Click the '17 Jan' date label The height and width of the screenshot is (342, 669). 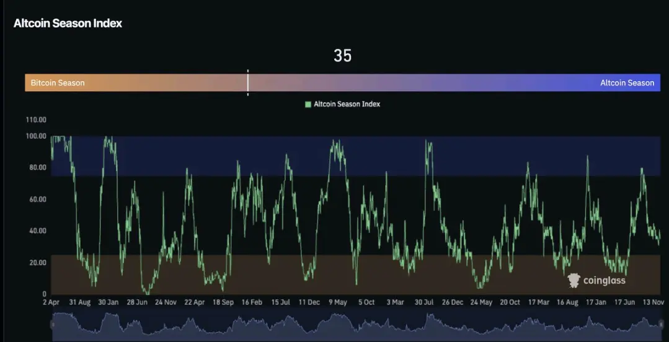tap(596, 302)
